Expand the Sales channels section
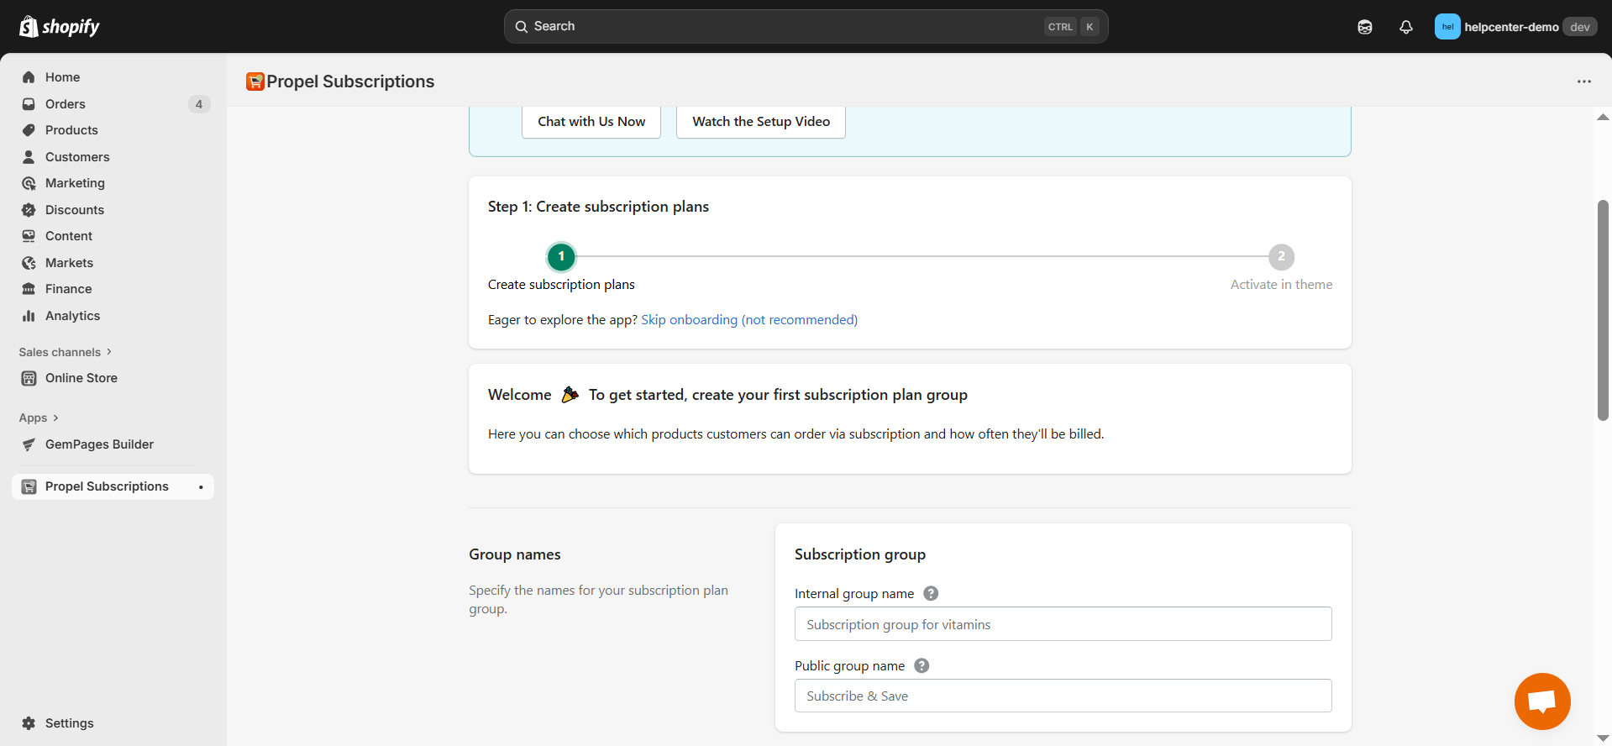The height and width of the screenshot is (746, 1612). tap(66, 352)
